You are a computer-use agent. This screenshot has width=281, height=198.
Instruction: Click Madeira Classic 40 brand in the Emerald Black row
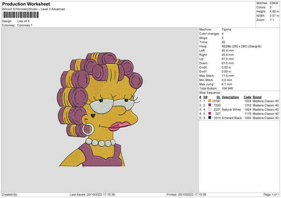pyautogui.click(x=266, y=118)
